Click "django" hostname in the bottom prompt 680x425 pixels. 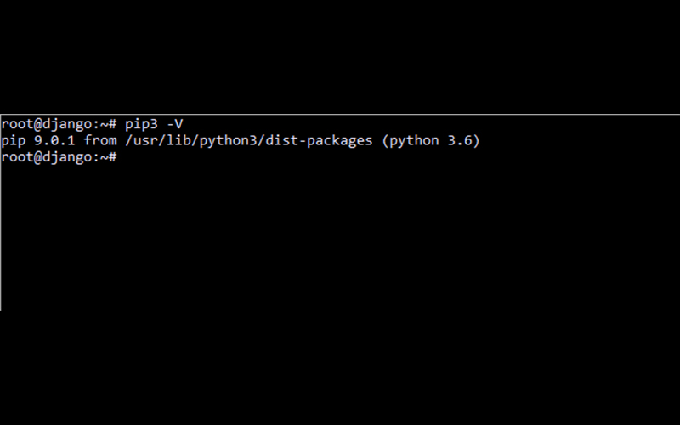66,158
